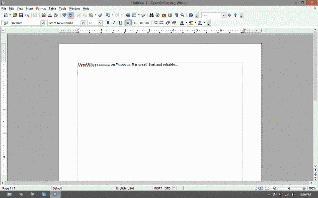Open the Gallery icon
Viewport: 318px width, 198px height.
coord(164,15)
